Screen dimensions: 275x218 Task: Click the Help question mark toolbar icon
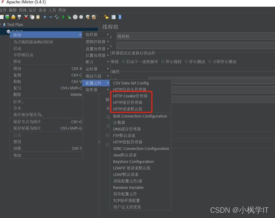click(x=120, y=17)
